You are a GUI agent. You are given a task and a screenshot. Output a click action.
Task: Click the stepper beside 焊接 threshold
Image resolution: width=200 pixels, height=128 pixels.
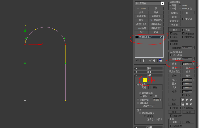coord(194,64)
